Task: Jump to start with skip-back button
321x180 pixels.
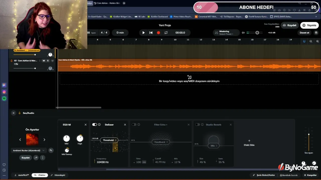Action: (151, 32)
